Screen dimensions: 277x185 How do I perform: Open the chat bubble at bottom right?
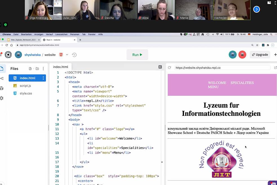tap(272, 183)
